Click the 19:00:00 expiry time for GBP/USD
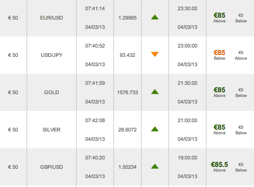The image size is (254, 187). coord(187,158)
